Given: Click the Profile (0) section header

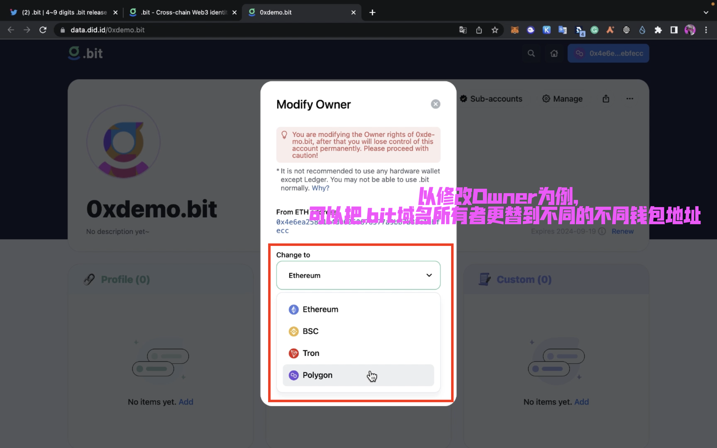Looking at the screenshot, I should [125, 279].
